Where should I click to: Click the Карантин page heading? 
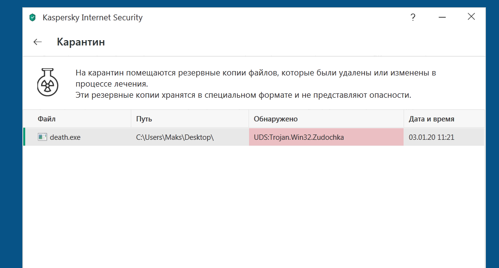[x=81, y=42]
